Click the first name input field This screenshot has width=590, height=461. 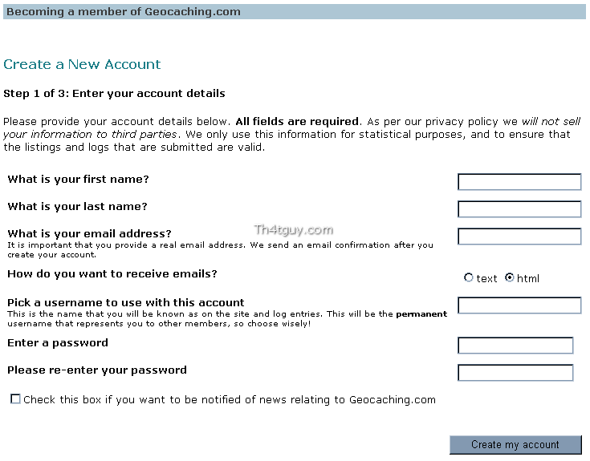(519, 182)
